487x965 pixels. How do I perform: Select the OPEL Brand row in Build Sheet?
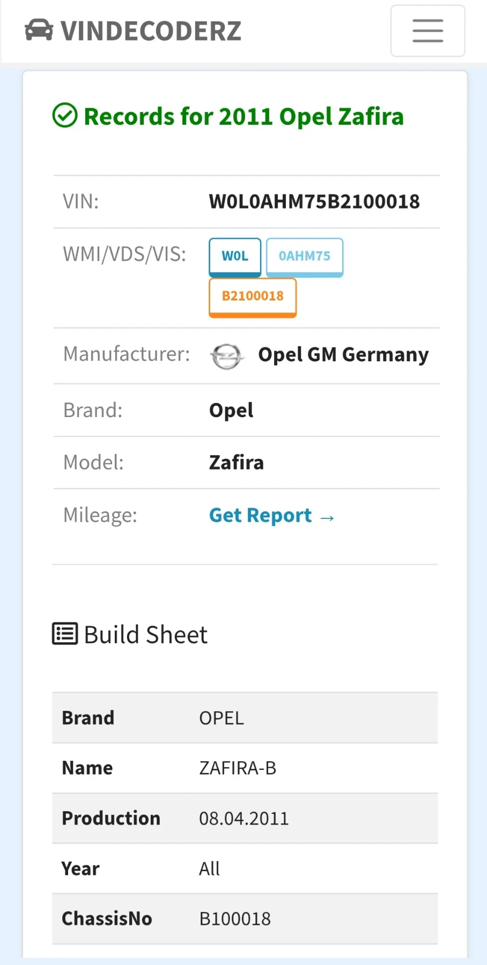245,718
